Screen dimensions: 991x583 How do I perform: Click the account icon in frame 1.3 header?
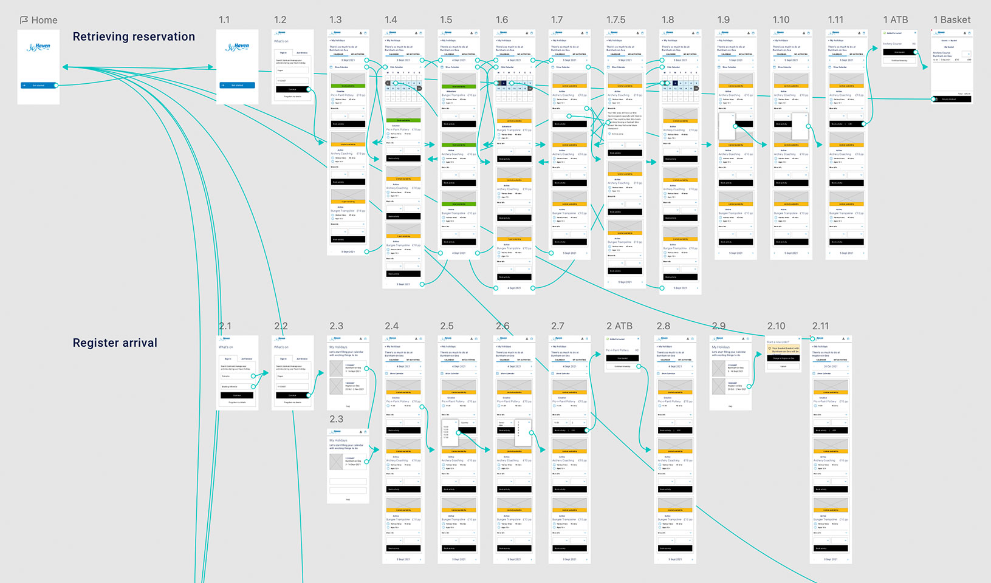361,33
